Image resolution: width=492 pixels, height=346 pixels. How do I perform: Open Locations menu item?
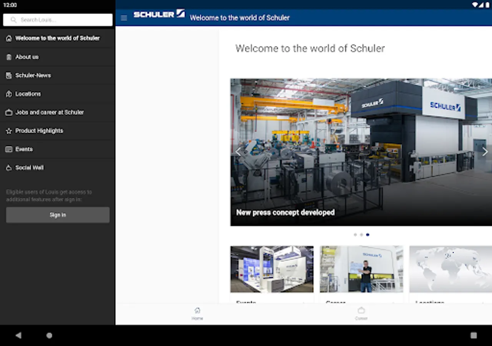[x=58, y=94]
